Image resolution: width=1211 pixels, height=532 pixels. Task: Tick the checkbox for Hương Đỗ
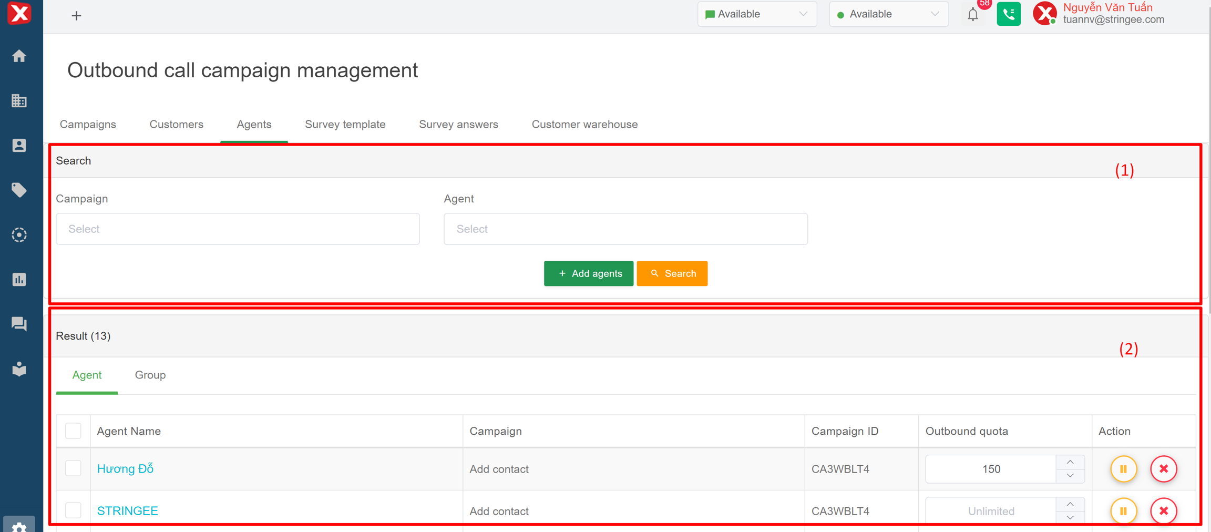[x=73, y=468]
